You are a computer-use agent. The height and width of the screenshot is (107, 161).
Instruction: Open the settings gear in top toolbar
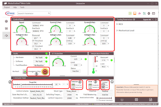click(148, 13)
